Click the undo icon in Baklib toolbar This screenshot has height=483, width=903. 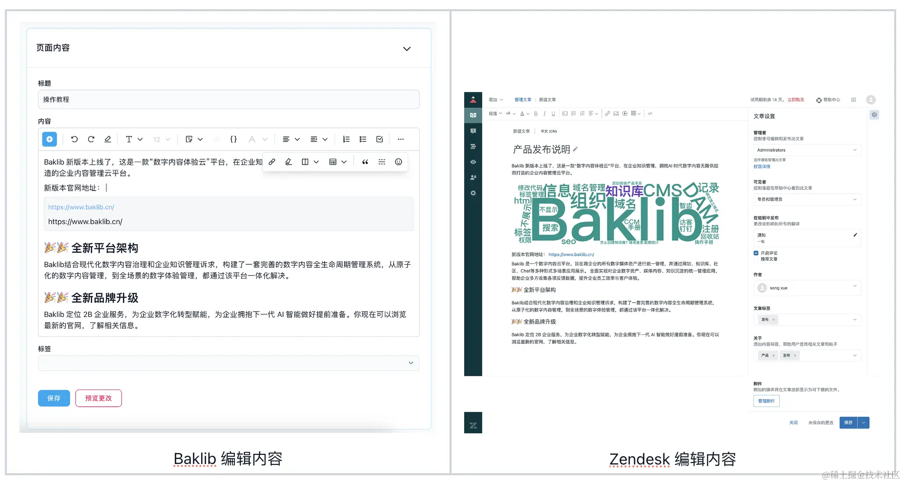tap(75, 139)
